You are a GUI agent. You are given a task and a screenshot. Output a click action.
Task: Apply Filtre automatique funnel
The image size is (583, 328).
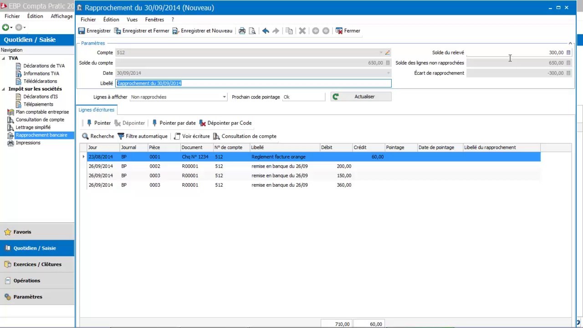point(121,136)
